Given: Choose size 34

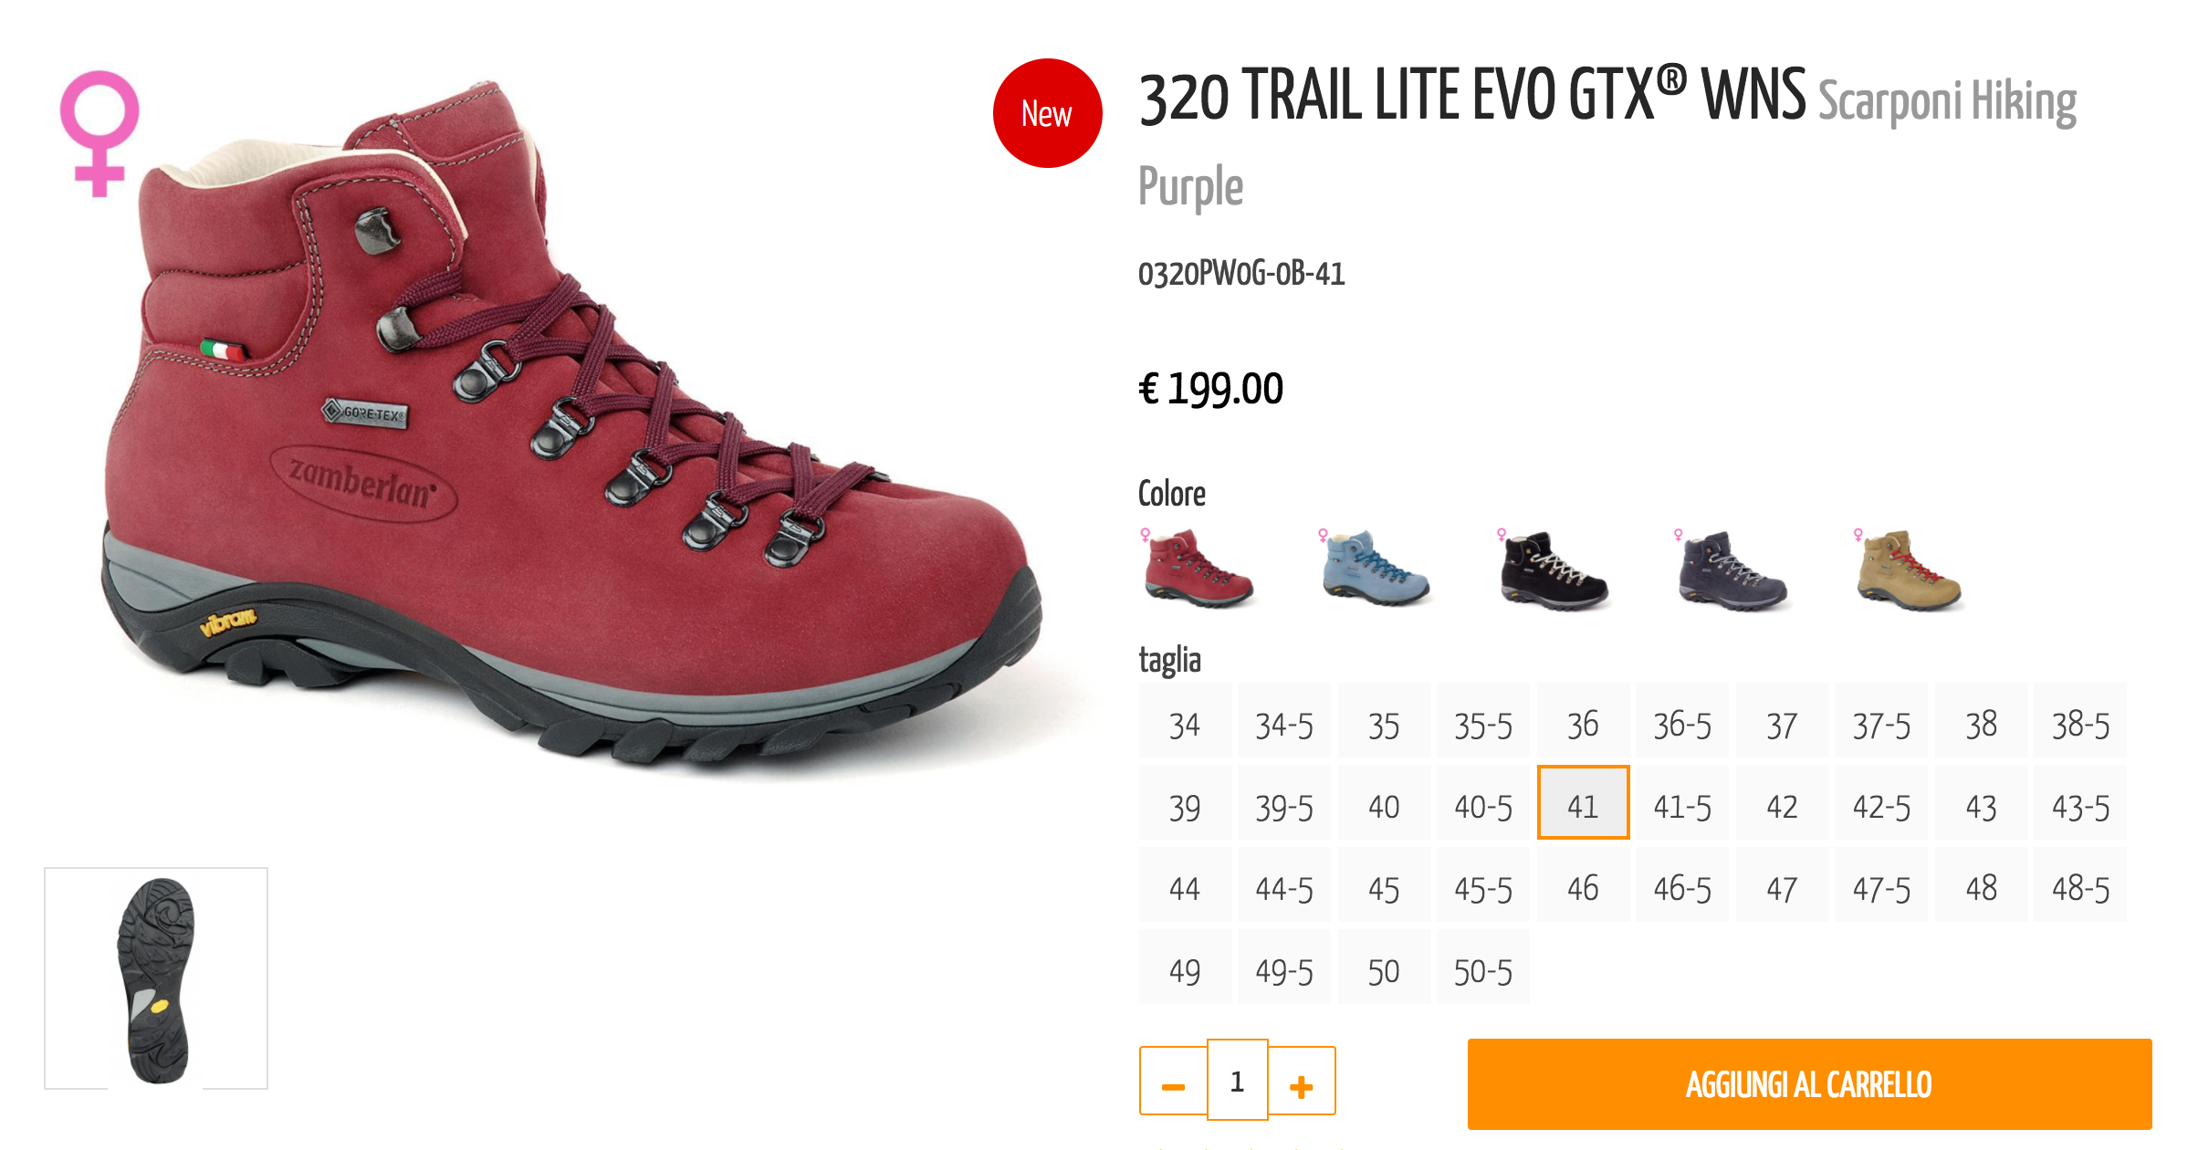Looking at the screenshot, I should click(1185, 721).
